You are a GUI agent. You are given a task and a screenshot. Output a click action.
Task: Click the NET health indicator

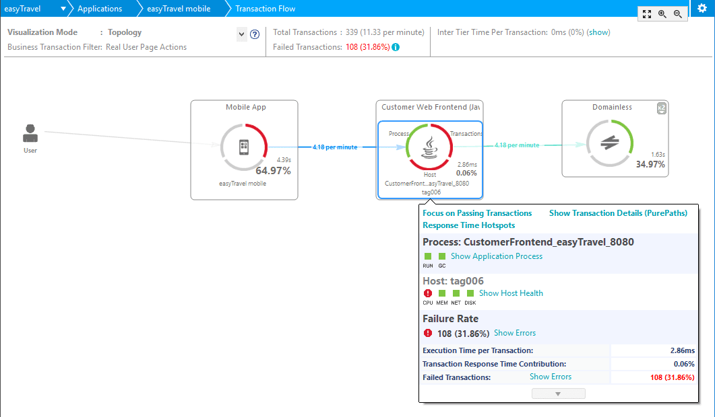(x=456, y=293)
